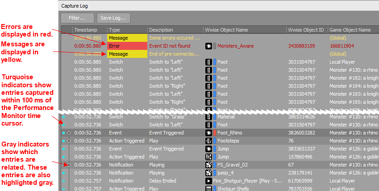
Task: Click the Material switch group icon
Action: [208, 117]
